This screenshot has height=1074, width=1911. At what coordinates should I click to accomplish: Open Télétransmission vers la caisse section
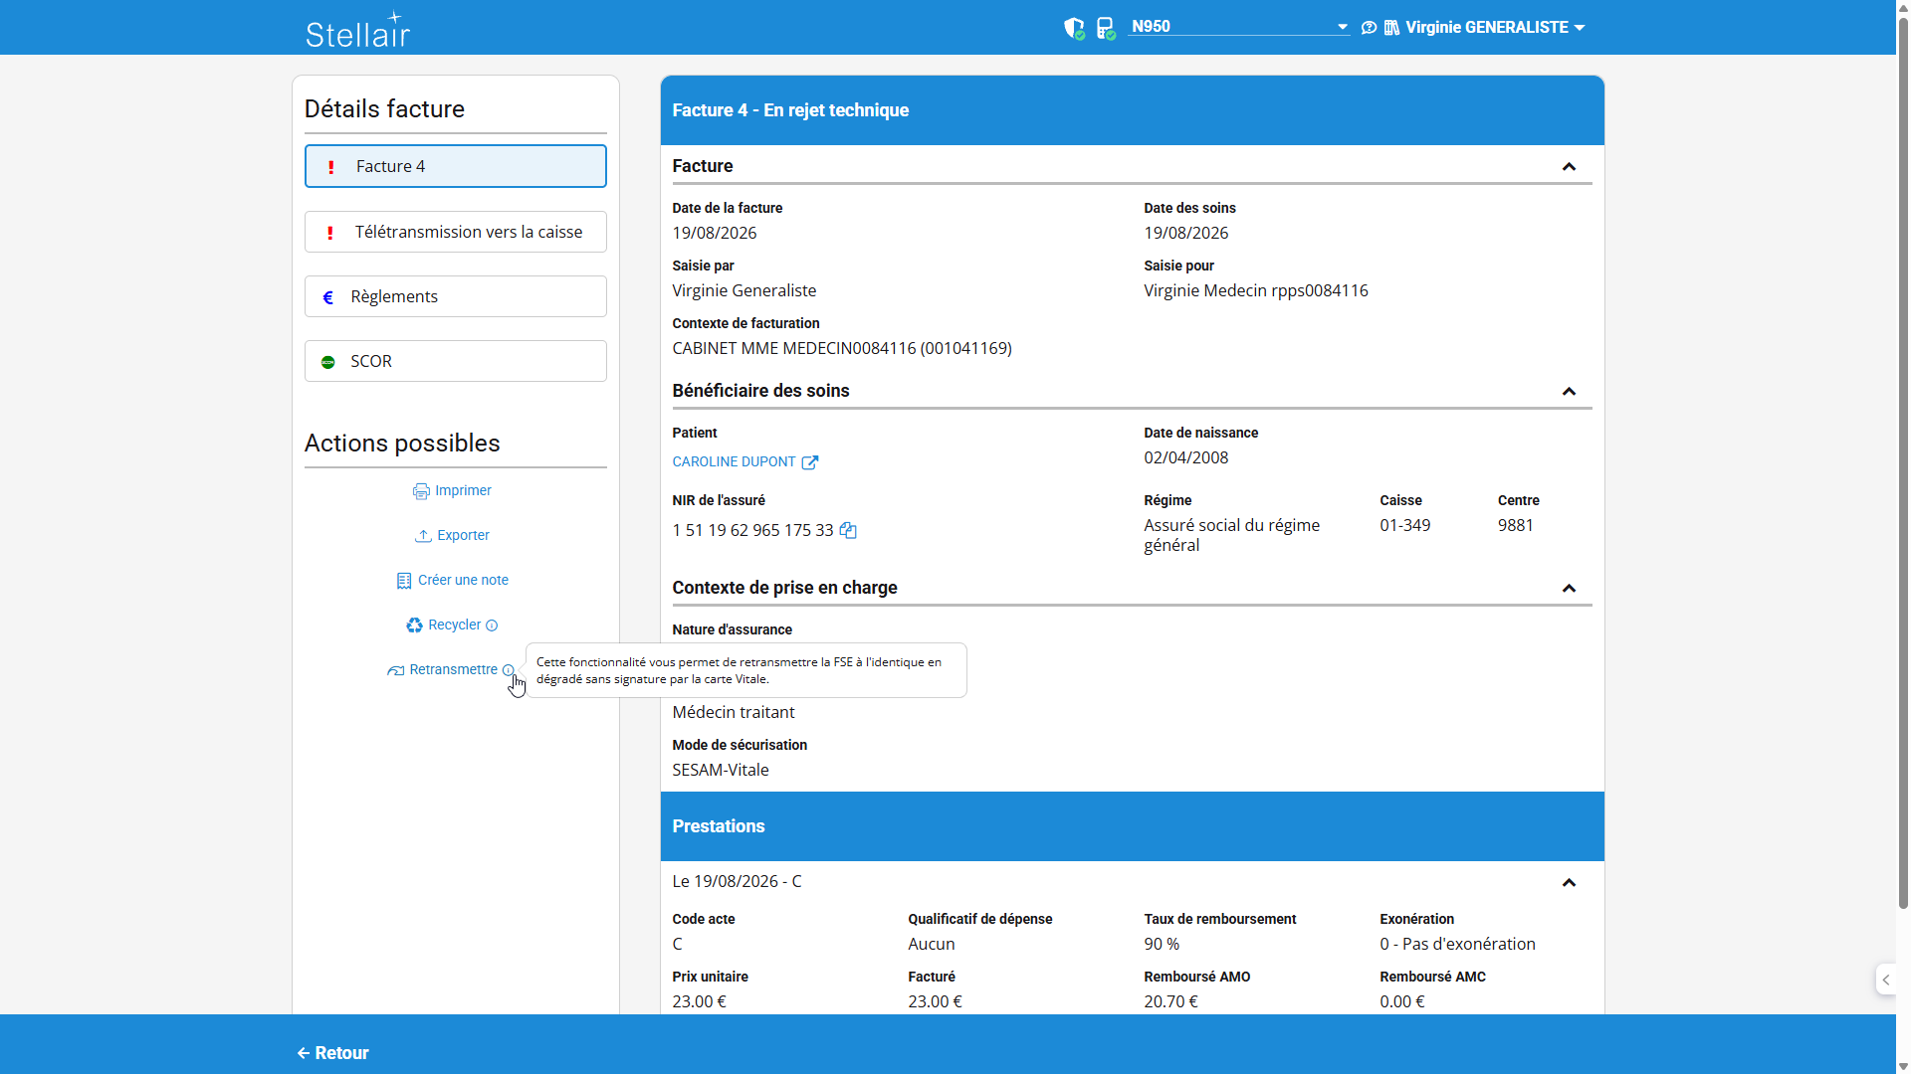(x=455, y=232)
